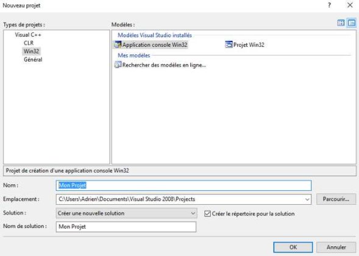Switch to small icons list view
The height and width of the screenshot is (256, 359).
tap(352, 23)
